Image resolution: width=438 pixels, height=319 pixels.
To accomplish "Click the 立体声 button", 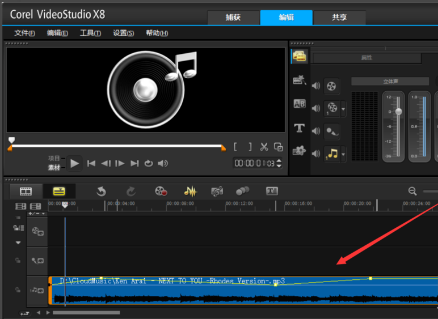I will click(390, 82).
